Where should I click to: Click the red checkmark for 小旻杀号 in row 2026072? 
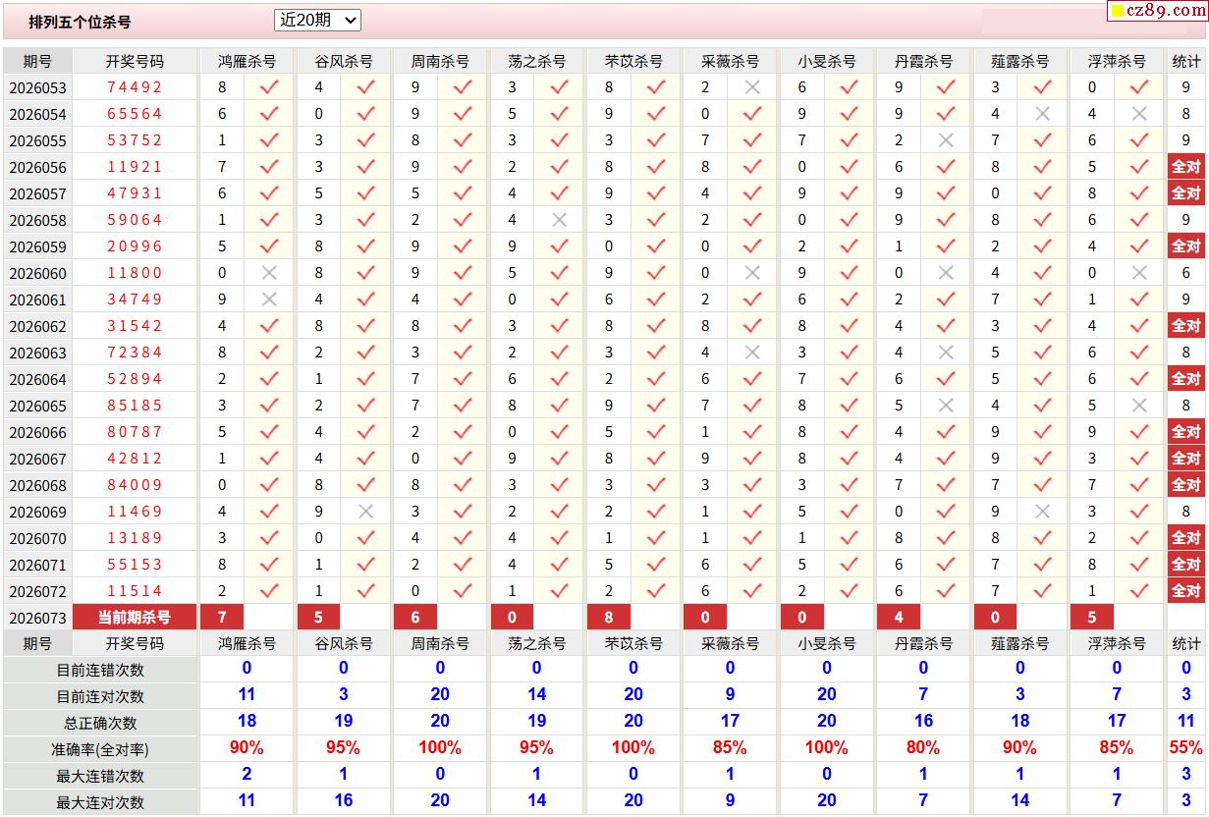click(849, 591)
